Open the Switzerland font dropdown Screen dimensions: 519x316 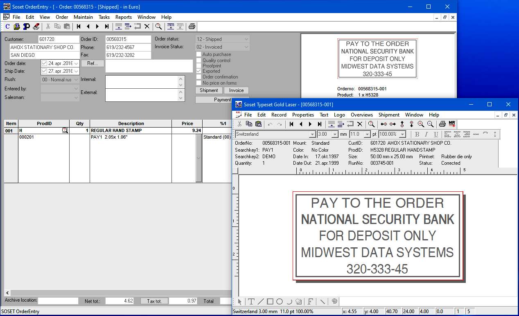[x=312, y=134]
